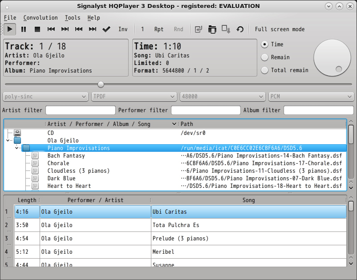Pause the current track

pyautogui.click(x=24, y=29)
